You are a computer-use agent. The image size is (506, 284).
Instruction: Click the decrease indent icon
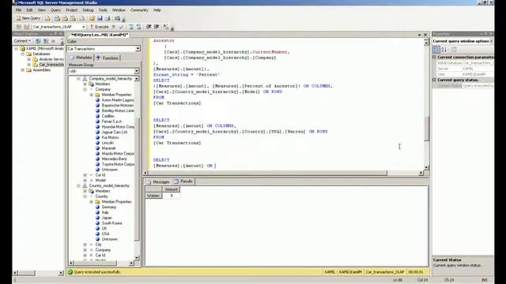point(149,27)
